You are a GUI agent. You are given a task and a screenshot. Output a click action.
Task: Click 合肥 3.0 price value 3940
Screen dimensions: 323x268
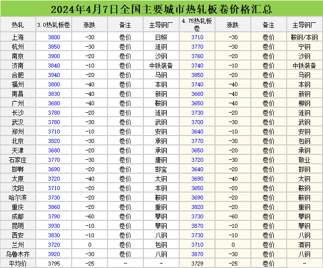(x=54, y=75)
